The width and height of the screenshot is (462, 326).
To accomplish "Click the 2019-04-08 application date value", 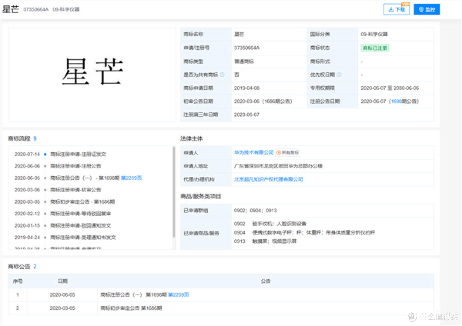I will pos(247,88).
